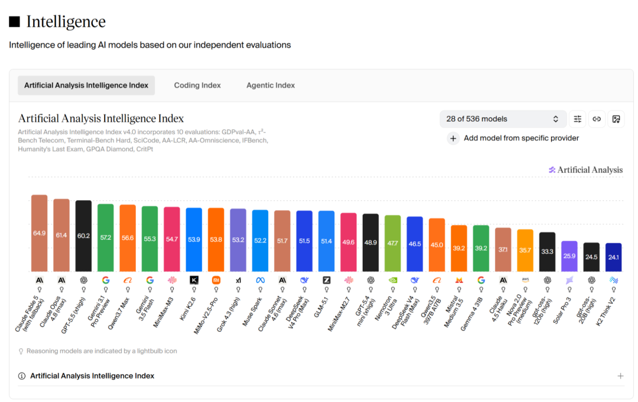Click the Z logo under GLM-5.1 bar
Image resolution: width=638 pixels, height=402 pixels.
[326, 280]
